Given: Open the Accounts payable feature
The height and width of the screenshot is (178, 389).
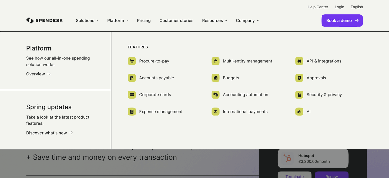Looking at the screenshot, I should [x=151, y=78].
